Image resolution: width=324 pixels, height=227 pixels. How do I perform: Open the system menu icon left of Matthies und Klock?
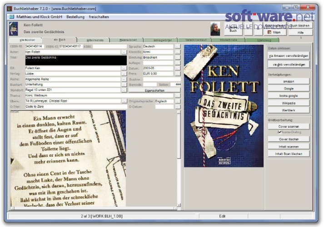[11, 17]
